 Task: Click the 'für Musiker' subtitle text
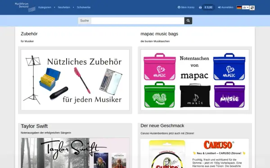[27, 41]
